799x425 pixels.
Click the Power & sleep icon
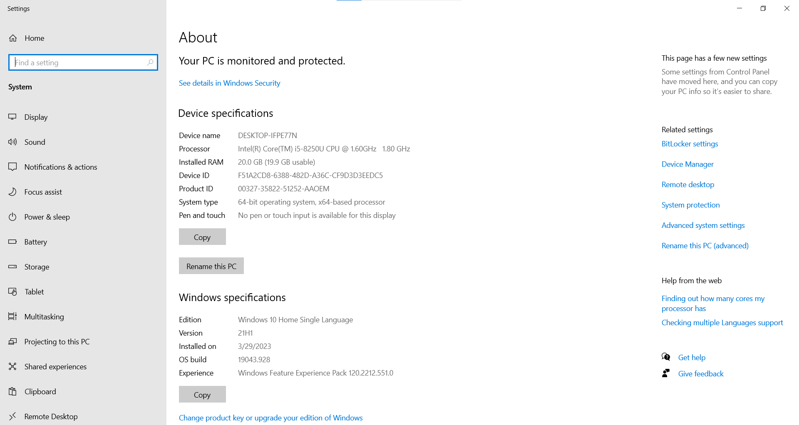(12, 217)
